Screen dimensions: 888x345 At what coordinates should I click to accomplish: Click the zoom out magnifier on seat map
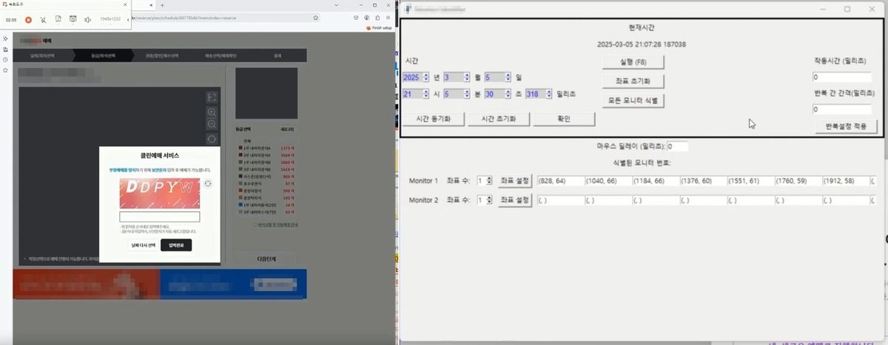coord(212,125)
